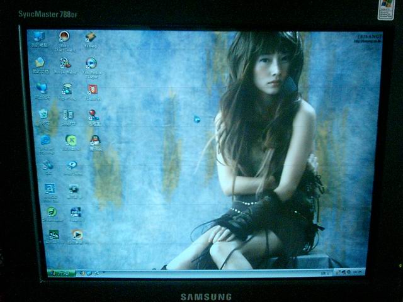The width and height of the screenshot is (403, 302).
Task: Open the My Documents folder icon
Action: [x=40, y=63]
